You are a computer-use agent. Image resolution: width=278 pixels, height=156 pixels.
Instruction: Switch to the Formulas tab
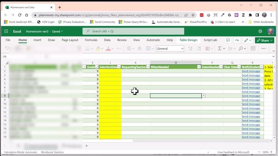click(x=91, y=40)
